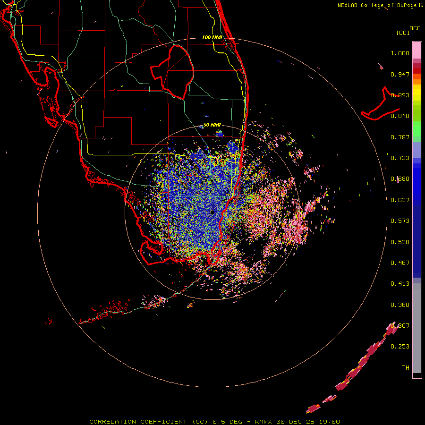Click the NEXLAB-College of DuPage label
This screenshot has height=425, width=425.
click(x=377, y=5)
